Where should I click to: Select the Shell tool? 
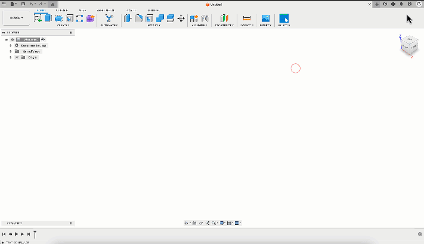[x=149, y=18]
